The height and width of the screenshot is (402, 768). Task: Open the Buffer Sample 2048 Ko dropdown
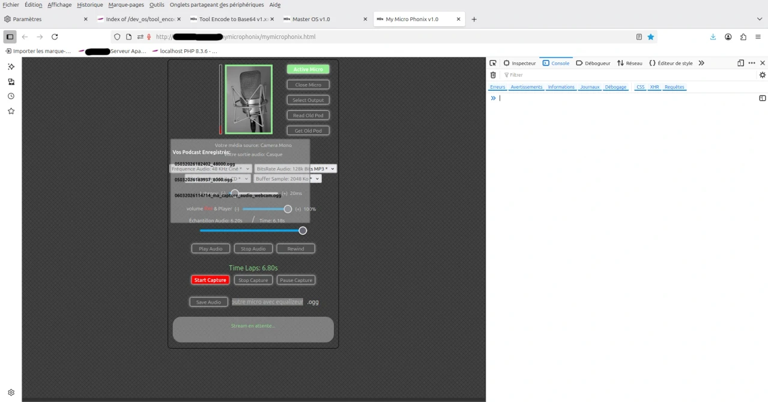(288, 179)
